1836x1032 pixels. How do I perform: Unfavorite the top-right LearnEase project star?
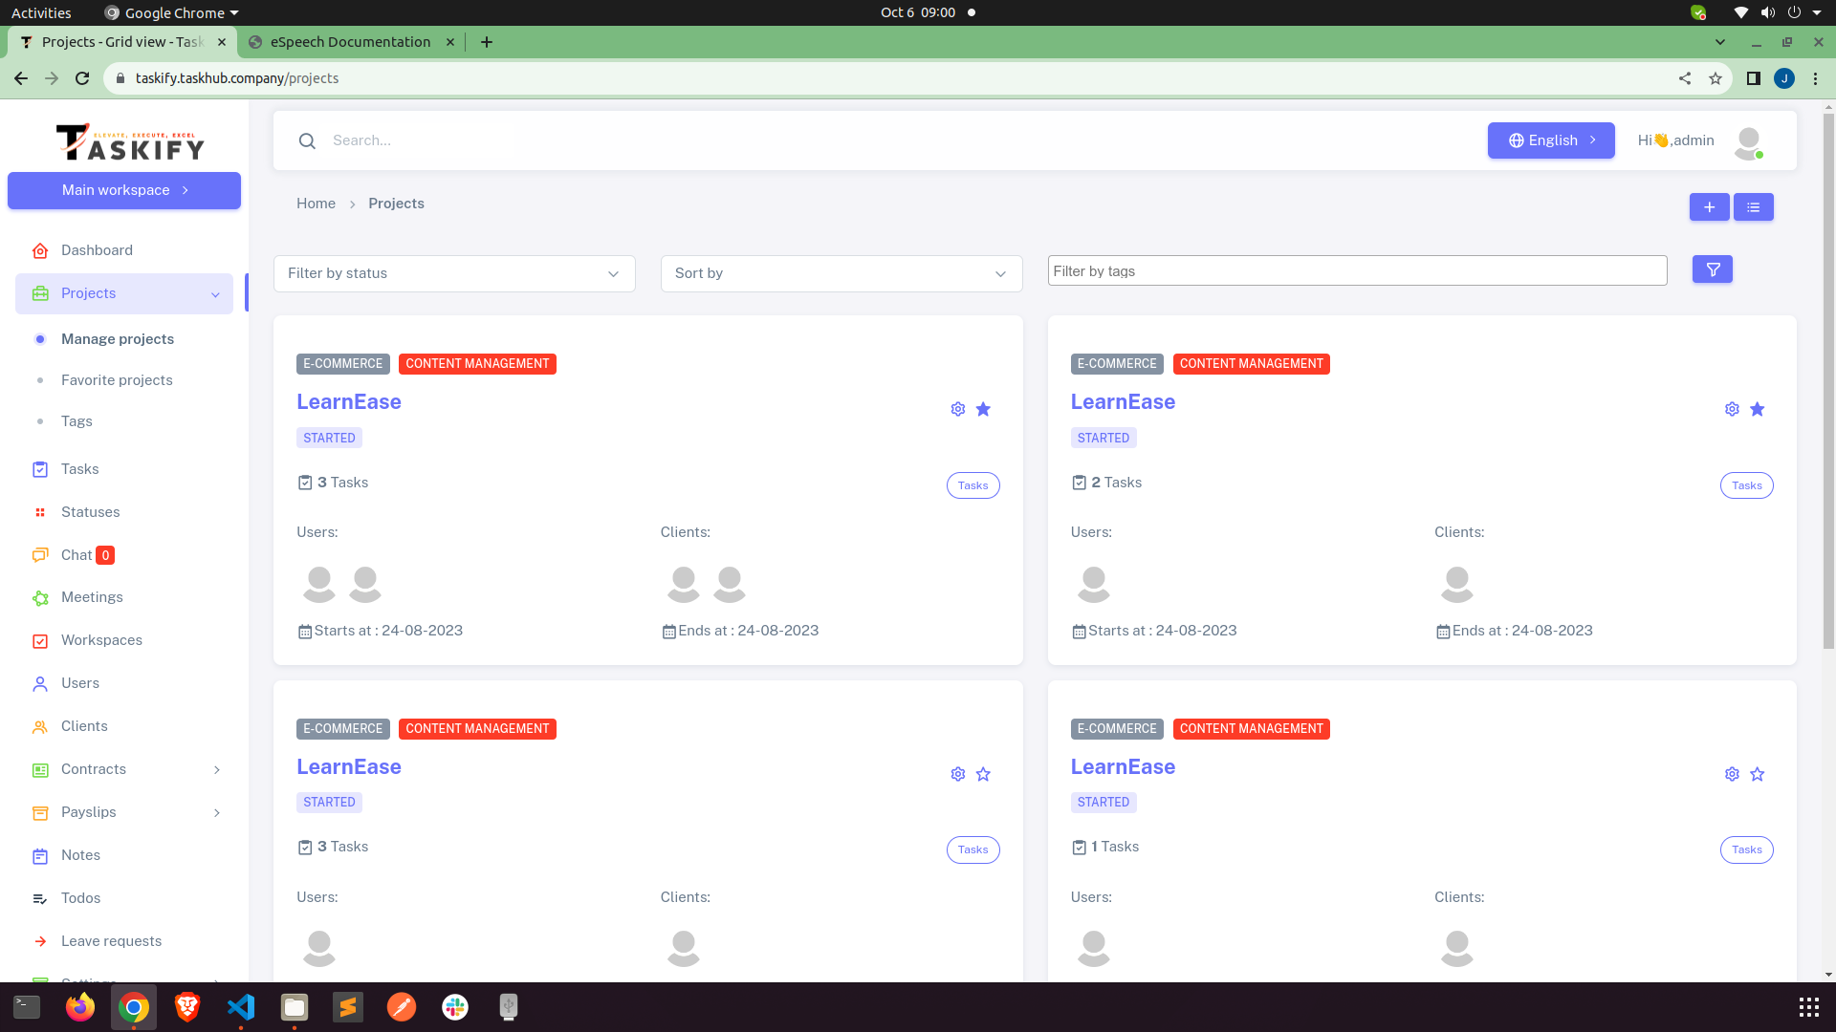[x=1757, y=408]
